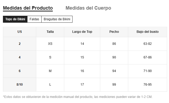Click the Pecho column header

[x=114, y=32]
